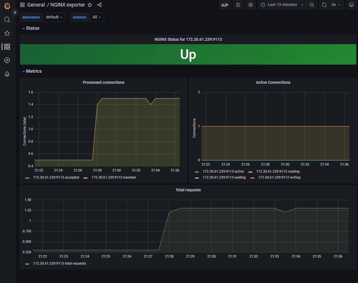Image resolution: width=358 pixels, height=283 pixels.
Task: Mark dashboard as favorite star
Action: (90, 5)
